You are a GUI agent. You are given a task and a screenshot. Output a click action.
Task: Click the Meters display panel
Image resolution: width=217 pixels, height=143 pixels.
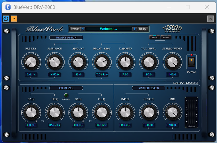[192, 112]
